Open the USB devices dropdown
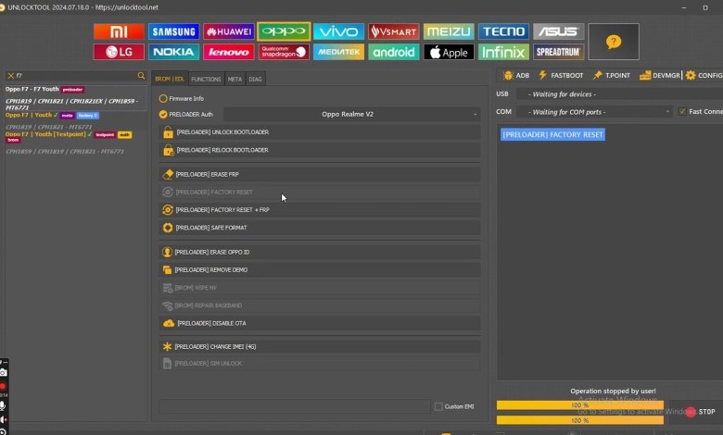The image size is (723, 435). [618, 94]
